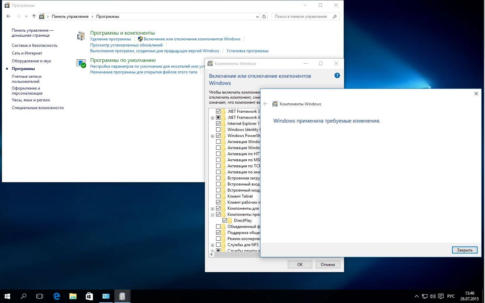
Task: Select Учетные записи пользователей in sidebar
Action: (x=27, y=79)
